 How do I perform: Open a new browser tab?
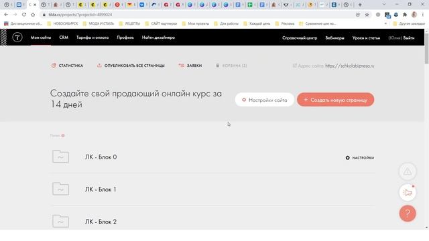[360, 5]
